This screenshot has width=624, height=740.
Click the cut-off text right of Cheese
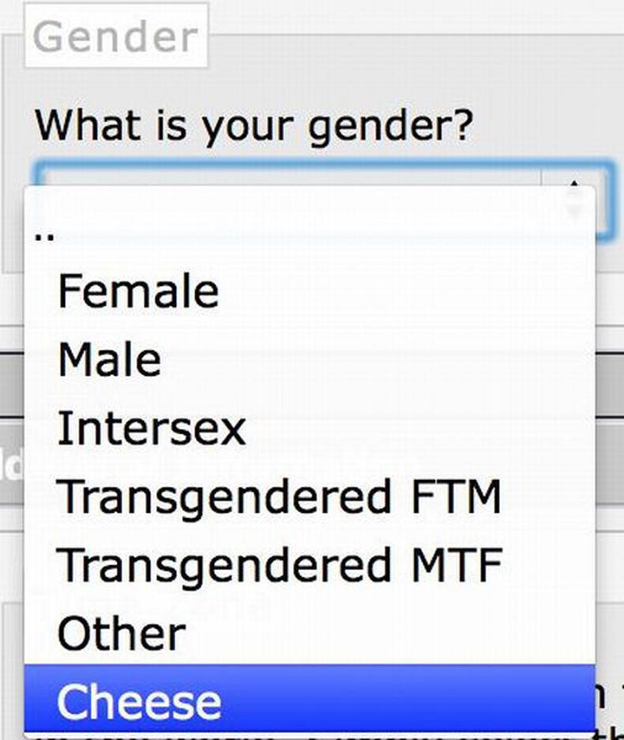coord(609,699)
